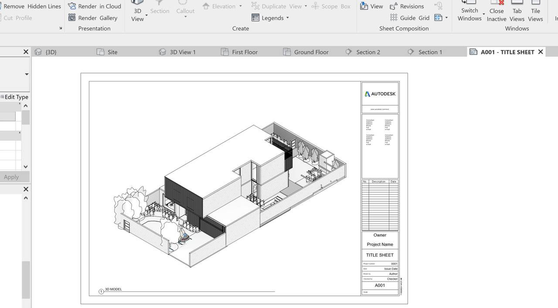Expand the Legends dropdown arrow
Screen dimensions: 558x308
point(287,18)
